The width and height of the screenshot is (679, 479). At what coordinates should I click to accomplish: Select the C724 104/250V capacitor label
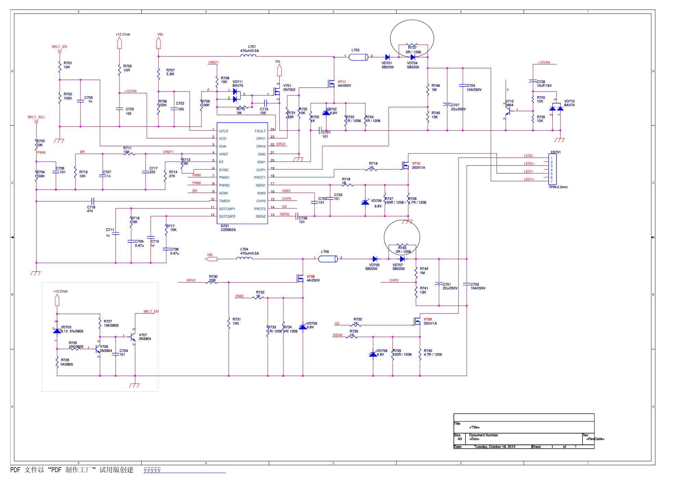tap(474, 88)
